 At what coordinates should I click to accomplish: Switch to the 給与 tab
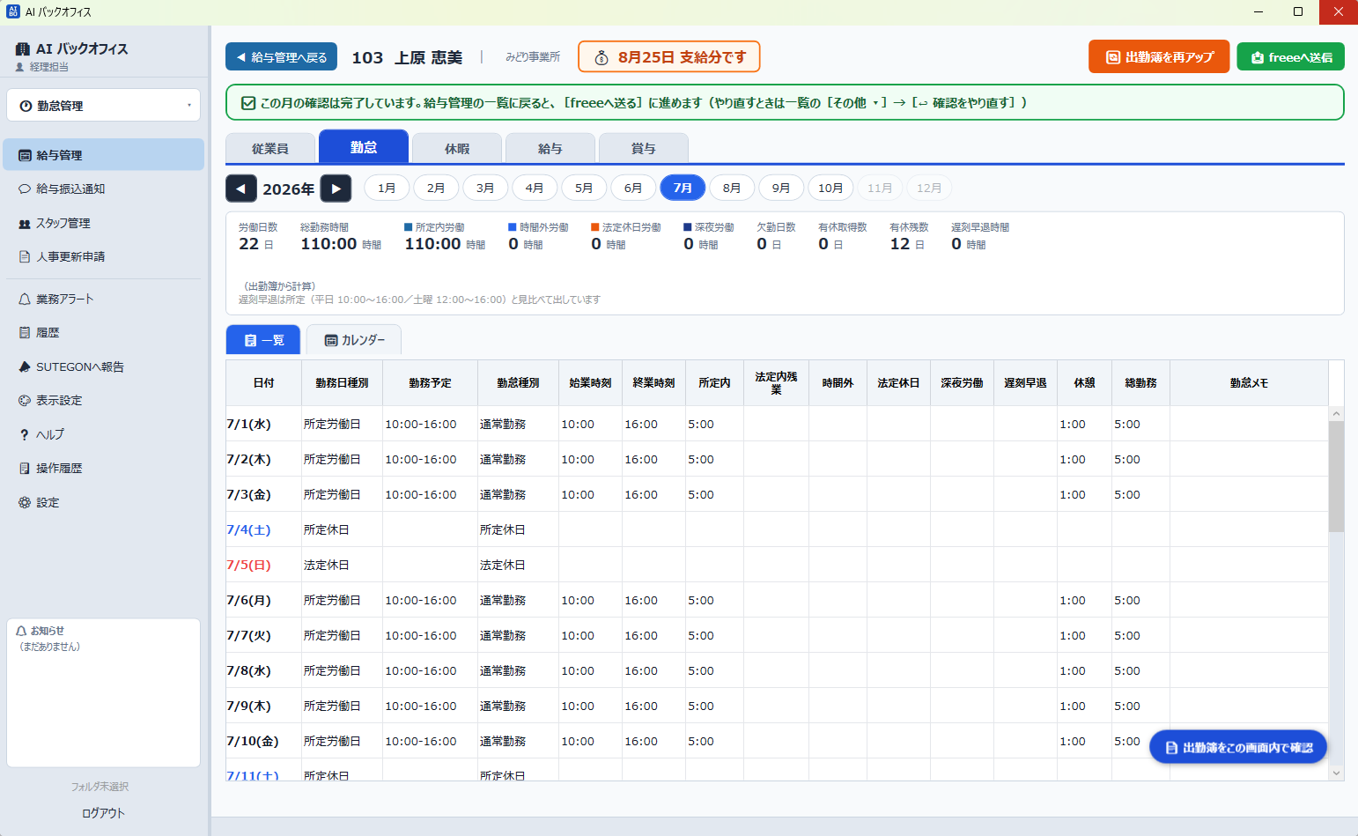(550, 148)
